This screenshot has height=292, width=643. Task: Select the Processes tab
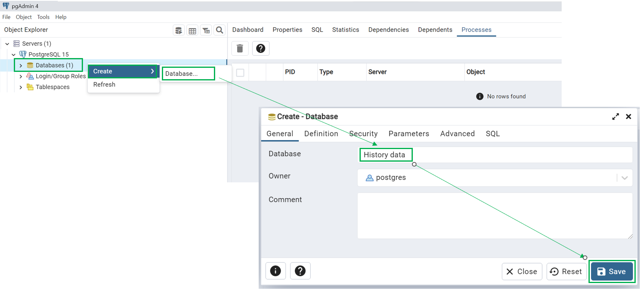(x=476, y=30)
